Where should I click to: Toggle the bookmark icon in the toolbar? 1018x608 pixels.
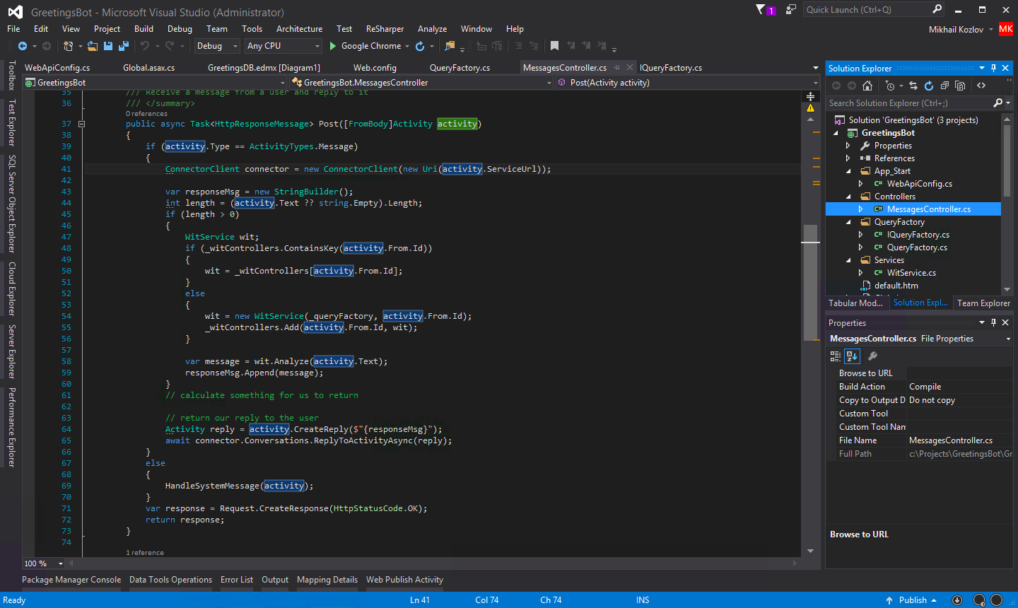(x=554, y=46)
